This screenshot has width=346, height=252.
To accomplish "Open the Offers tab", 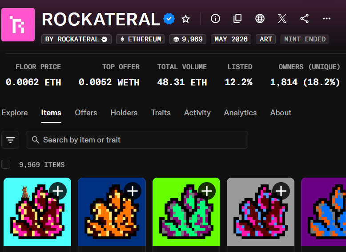I will 86,113.
